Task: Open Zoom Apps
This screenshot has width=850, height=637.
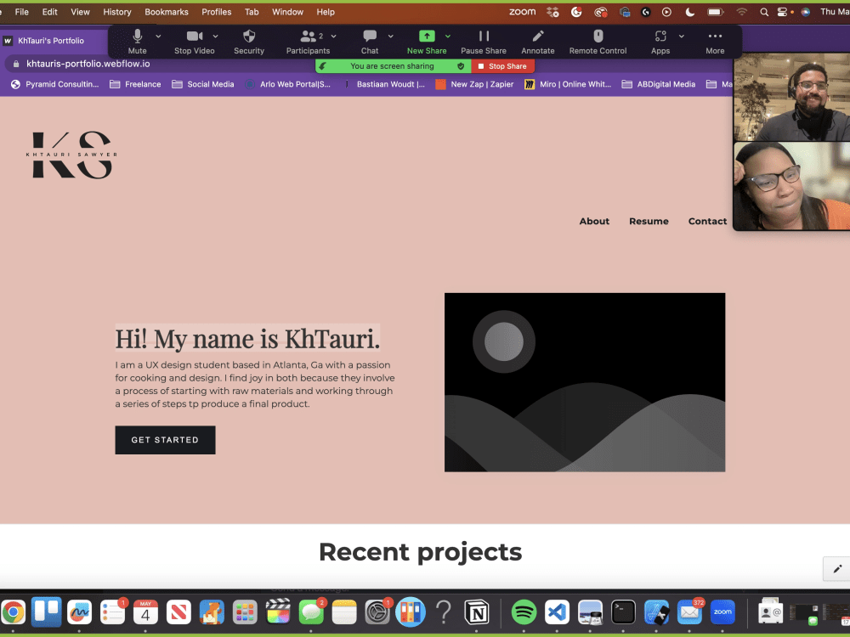Action: (660, 41)
